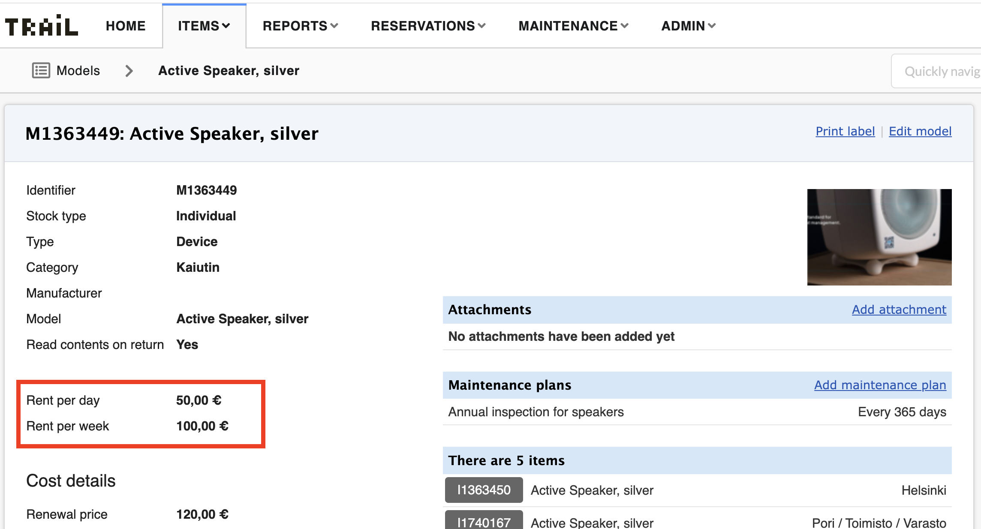Select Annual inspection for speakers plan
981x529 pixels.
536,412
